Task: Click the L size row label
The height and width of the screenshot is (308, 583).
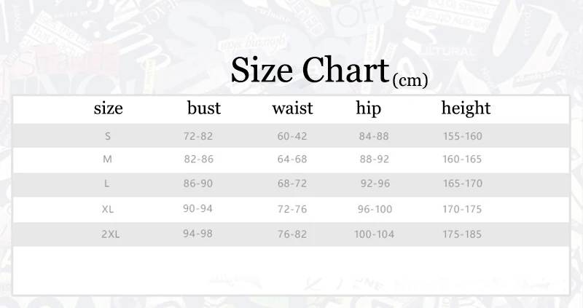Action: point(109,184)
